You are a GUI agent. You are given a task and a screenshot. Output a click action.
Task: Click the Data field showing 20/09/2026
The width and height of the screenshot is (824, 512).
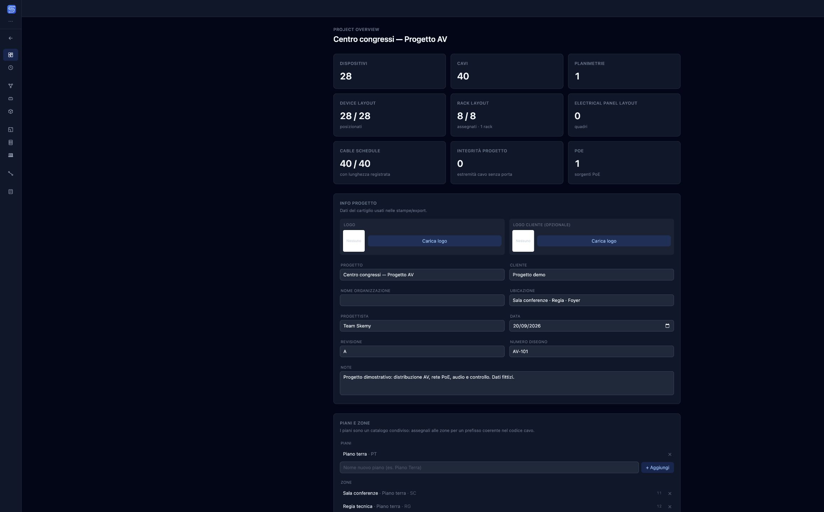(x=591, y=326)
